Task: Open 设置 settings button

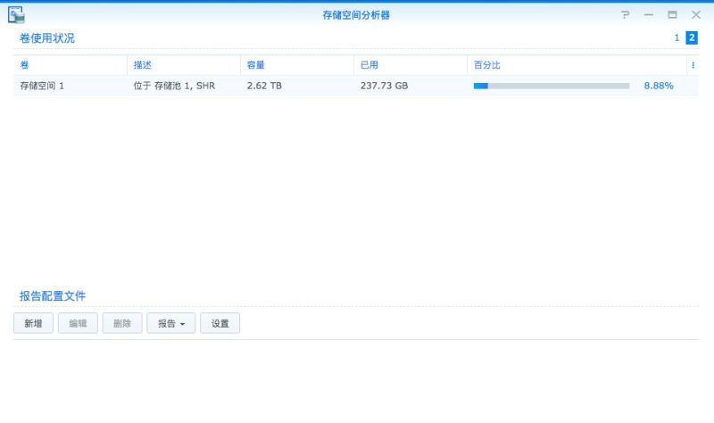Action: point(220,323)
